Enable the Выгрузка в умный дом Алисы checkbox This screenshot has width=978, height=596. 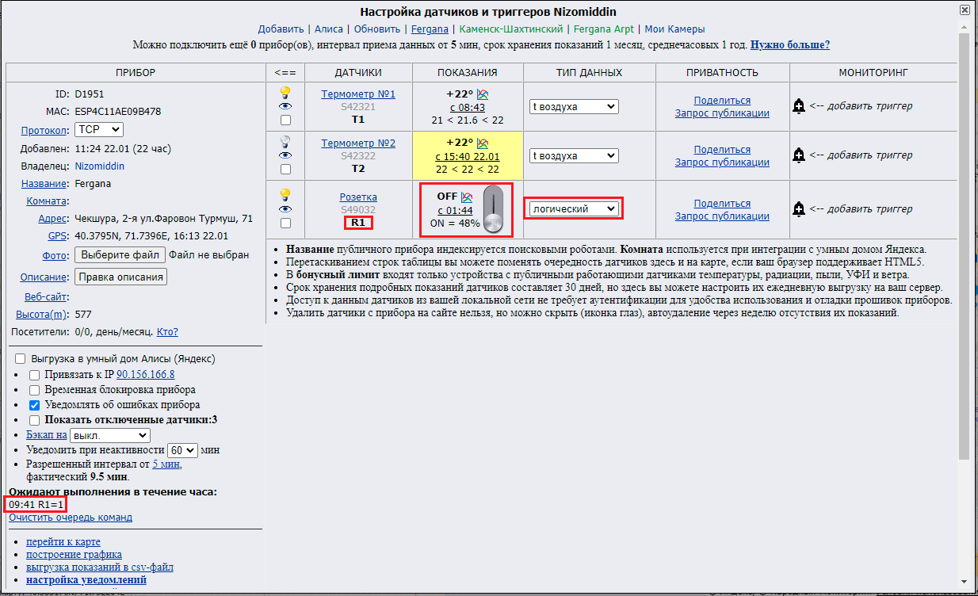[x=21, y=359]
